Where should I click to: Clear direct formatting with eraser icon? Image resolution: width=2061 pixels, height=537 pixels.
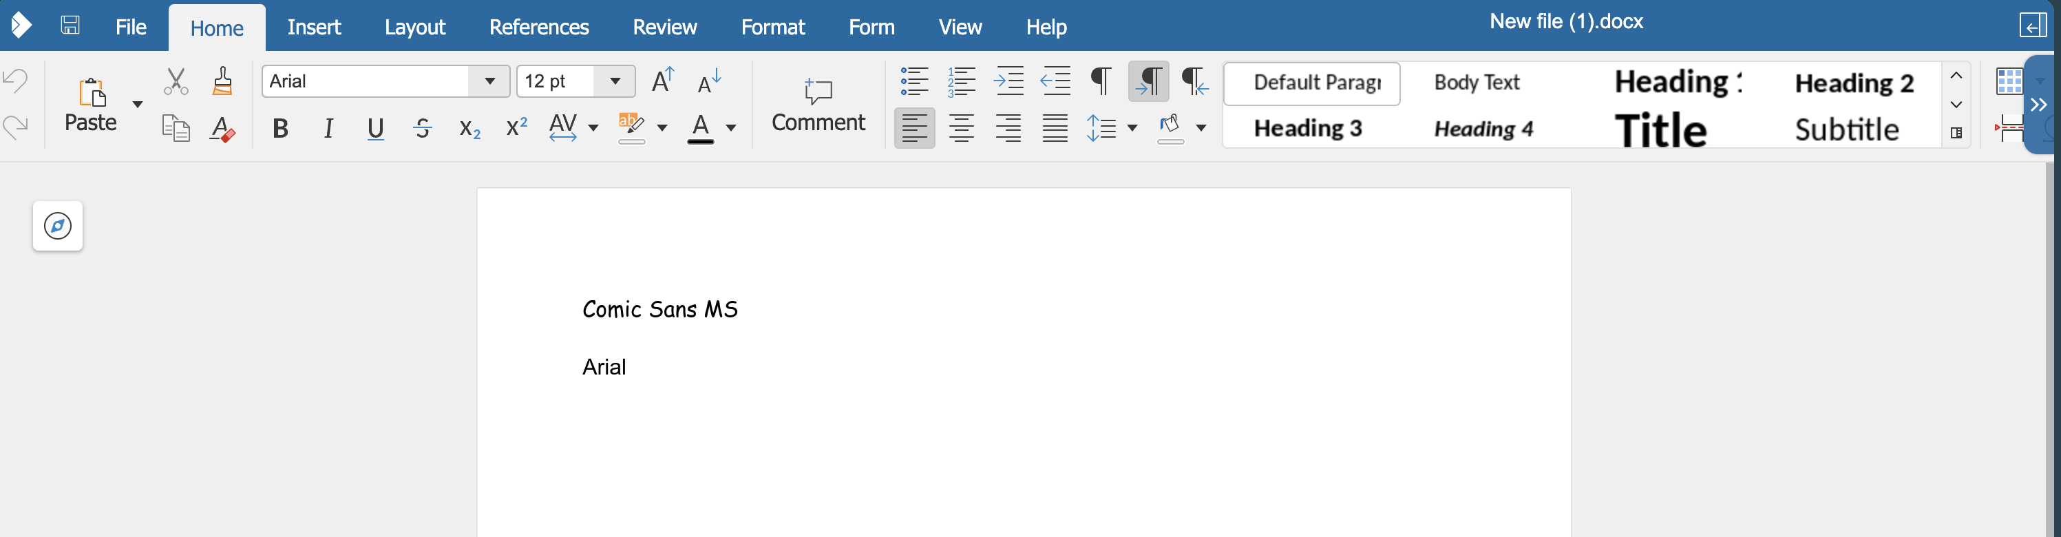coord(222,128)
